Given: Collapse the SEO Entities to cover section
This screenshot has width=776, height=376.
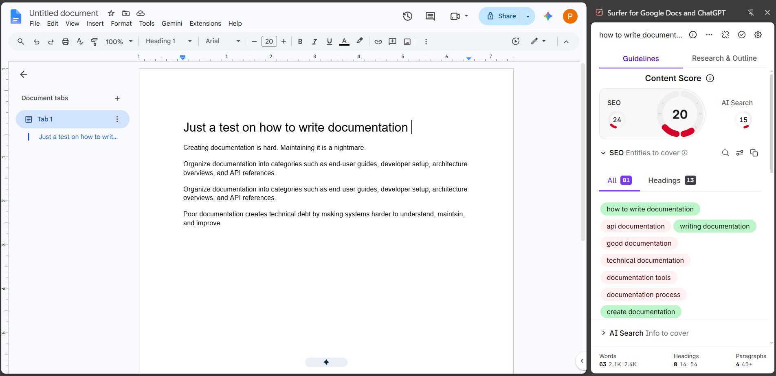Looking at the screenshot, I should click(x=603, y=153).
